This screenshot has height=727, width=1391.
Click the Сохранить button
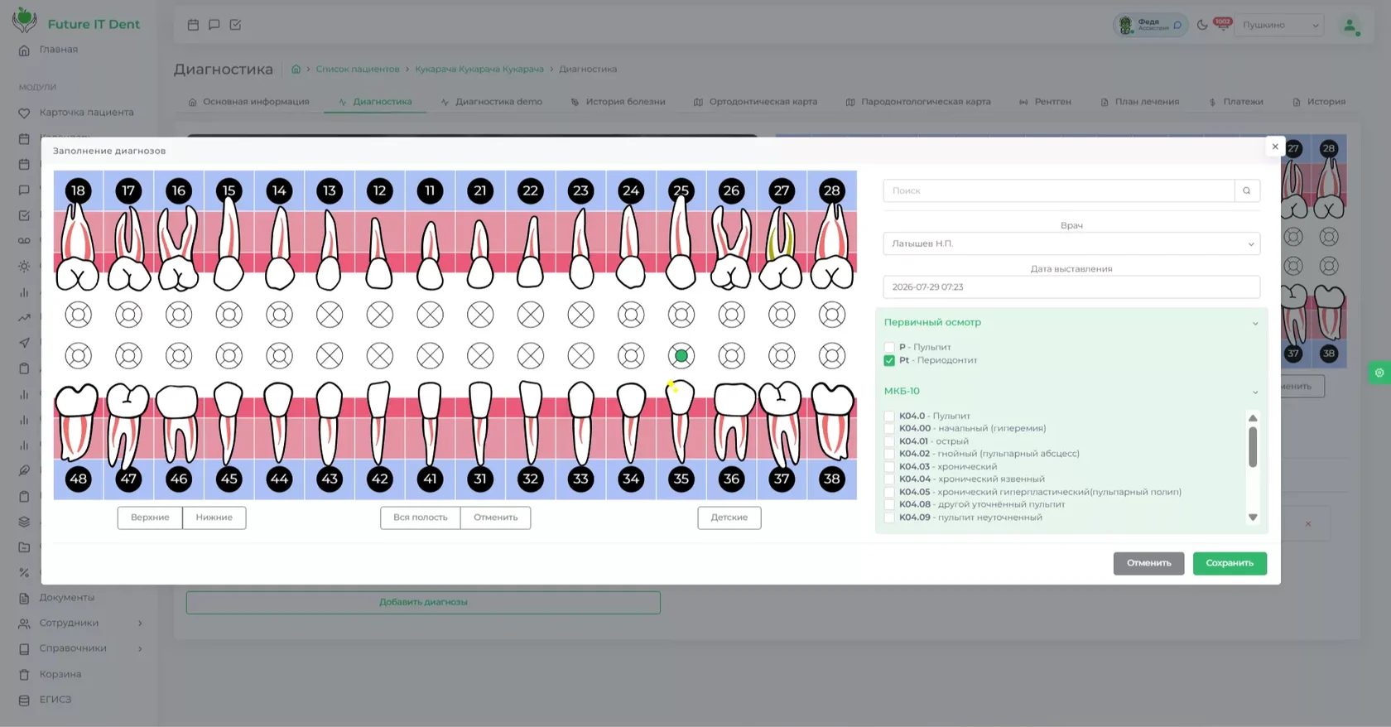click(x=1230, y=563)
